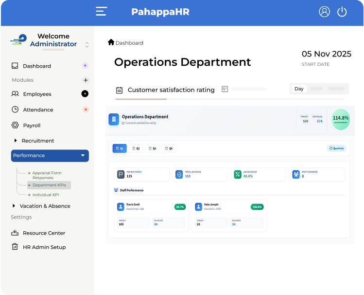Click the black plus badge beside Employees
Image resolution: width=364 pixels, height=295 pixels.
(x=85, y=93)
